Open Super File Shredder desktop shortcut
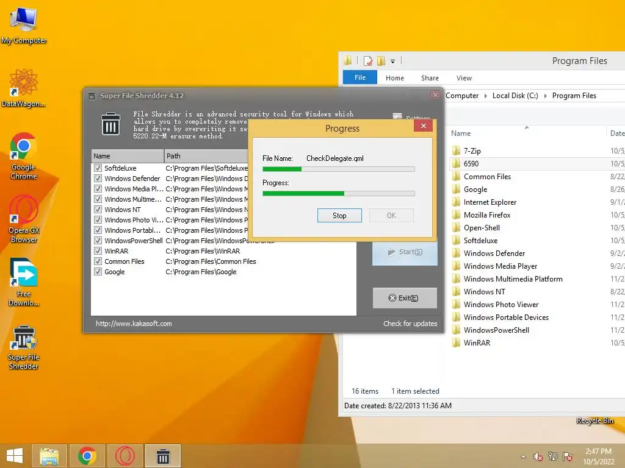This screenshot has width=625, height=468. (x=24, y=347)
